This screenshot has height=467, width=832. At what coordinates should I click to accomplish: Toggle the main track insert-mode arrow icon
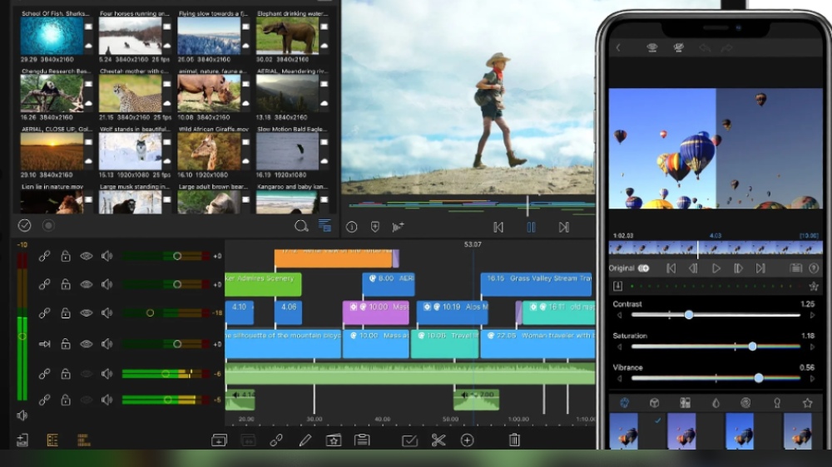[45, 344]
